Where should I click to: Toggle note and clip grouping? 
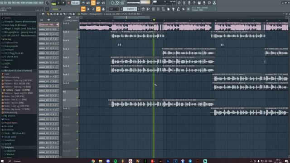coord(98,9)
